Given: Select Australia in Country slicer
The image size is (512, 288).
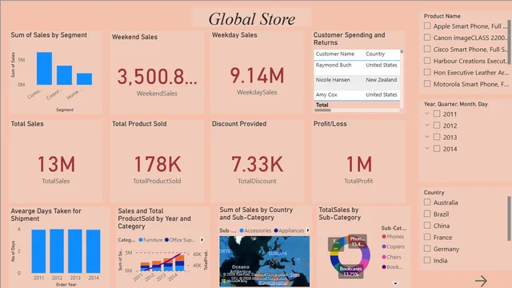Looking at the screenshot, I should point(427,202).
